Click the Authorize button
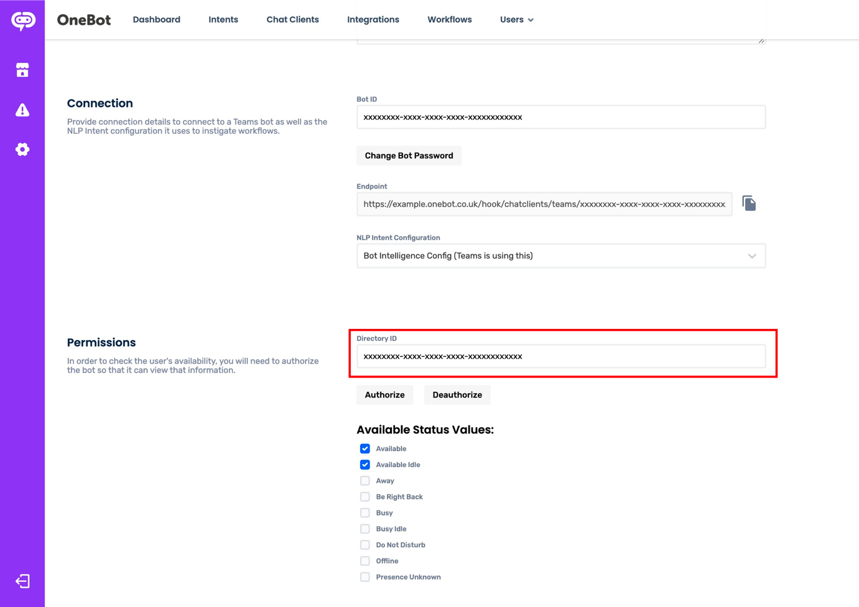Image resolution: width=859 pixels, height=607 pixels. click(x=385, y=395)
